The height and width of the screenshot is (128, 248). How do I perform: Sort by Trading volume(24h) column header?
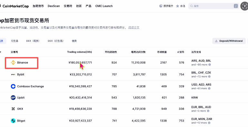point(80,52)
